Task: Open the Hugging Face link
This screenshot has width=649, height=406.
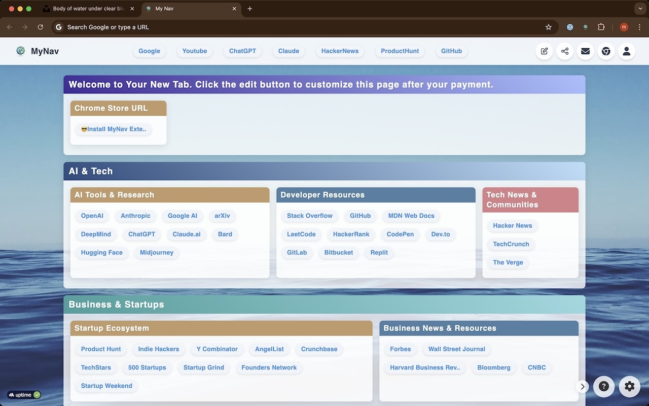Action: [102, 253]
